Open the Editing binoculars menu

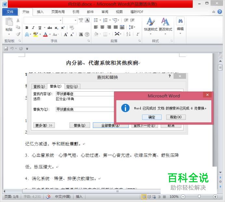[180, 26]
